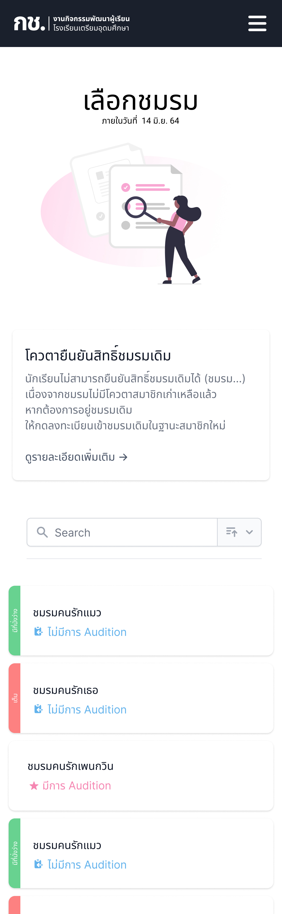This screenshot has height=914, width=282.
Task: Click the sort ascending icon
Action: (x=232, y=532)
